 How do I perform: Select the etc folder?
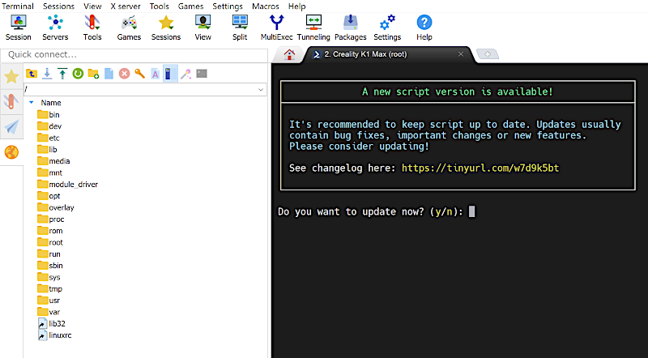49,138
